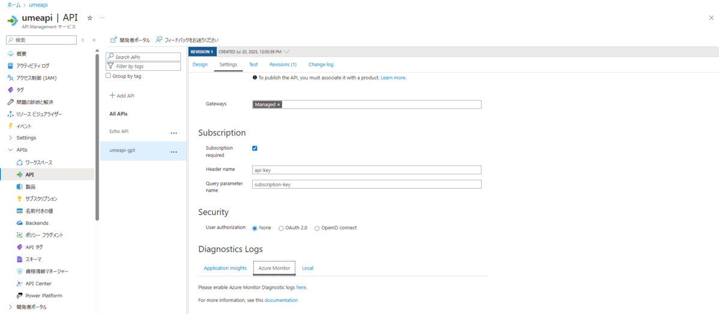Open the 開発者ポータル toolbar button

[130, 40]
